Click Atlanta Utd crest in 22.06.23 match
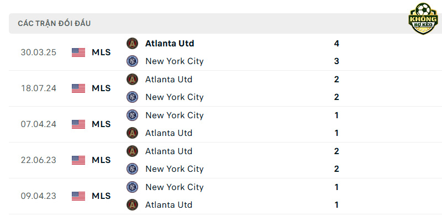The image size is (442, 221). [132, 151]
